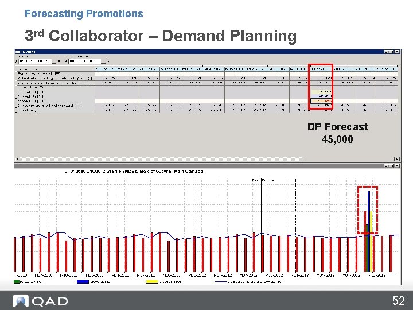Image resolution: width=413 pixels, height=310 pixels.
Task: Click the yellow bar in chart
Action: pyautogui.click(x=371, y=241)
